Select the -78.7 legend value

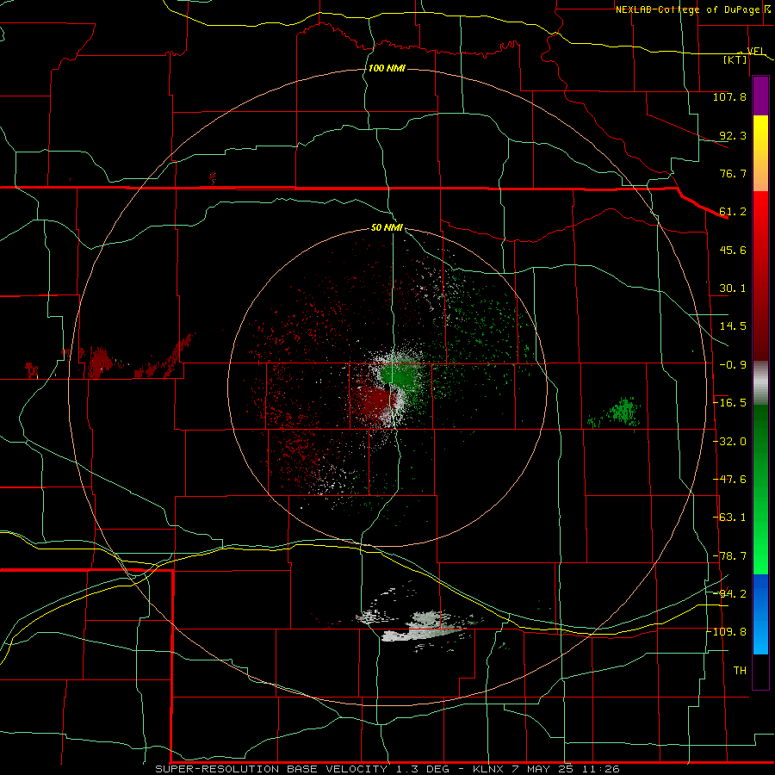(730, 556)
